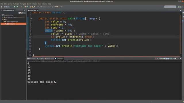Maximize the editor area
This screenshot has width=184, height=103.
[x=180, y=10]
